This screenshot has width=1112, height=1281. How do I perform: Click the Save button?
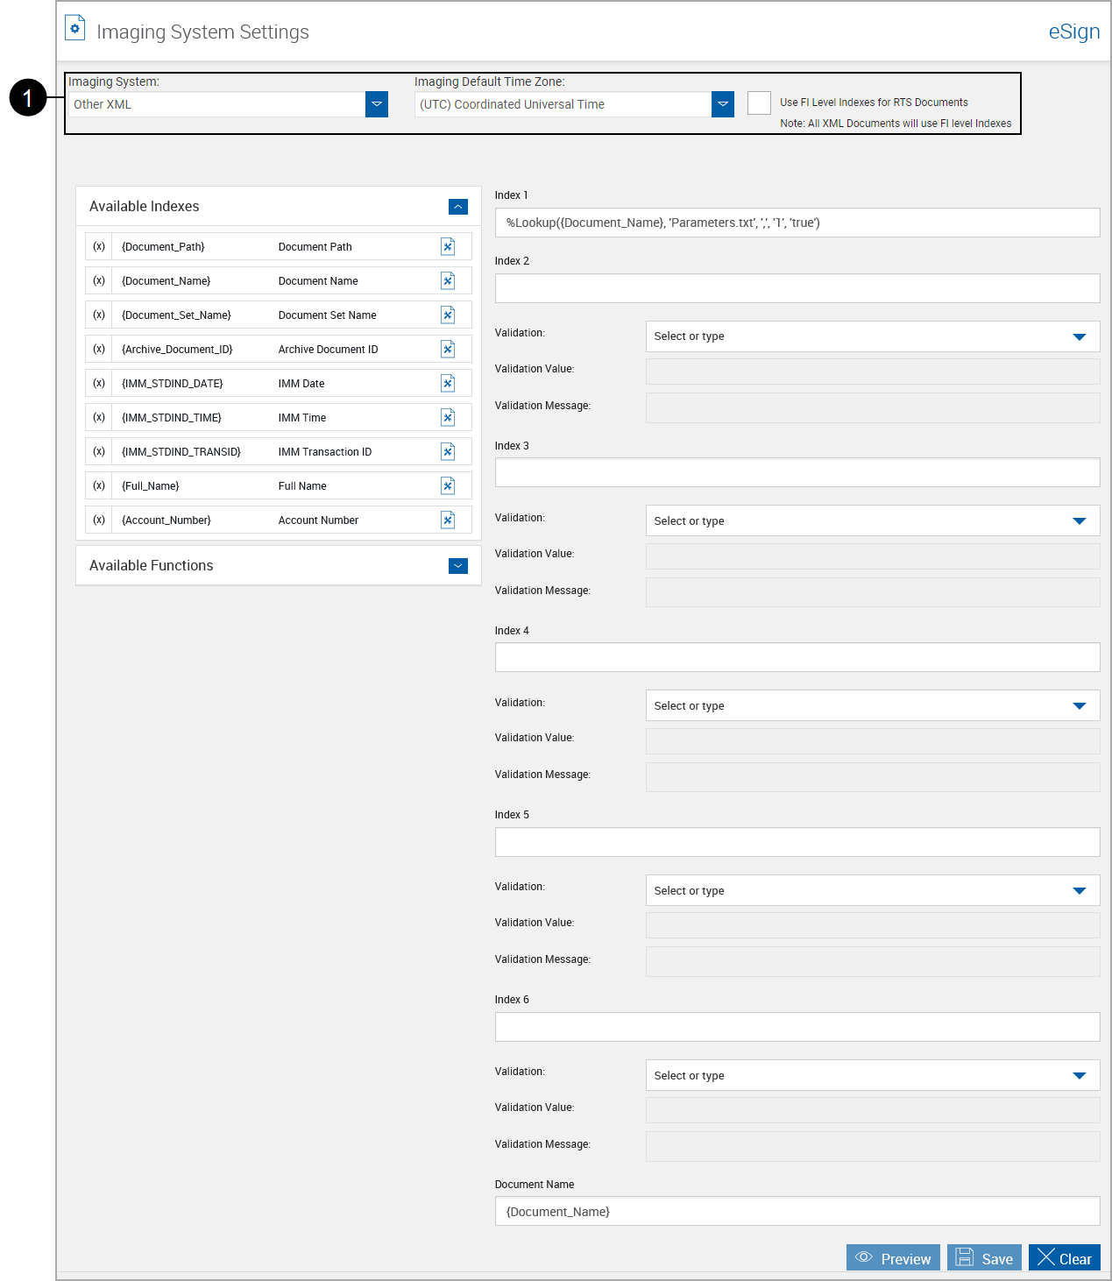pyautogui.click(x=984, y=1257)
